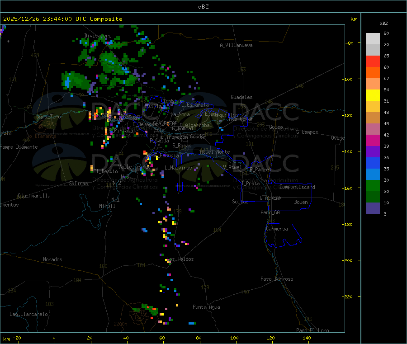The image size is (407, 344).
Task: Click the 0 km horizontal axis tick
Action: 54,338
